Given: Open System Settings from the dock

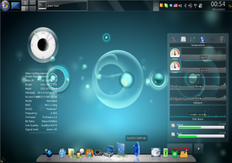Looking at the screenshot, I should coord(136,150).
